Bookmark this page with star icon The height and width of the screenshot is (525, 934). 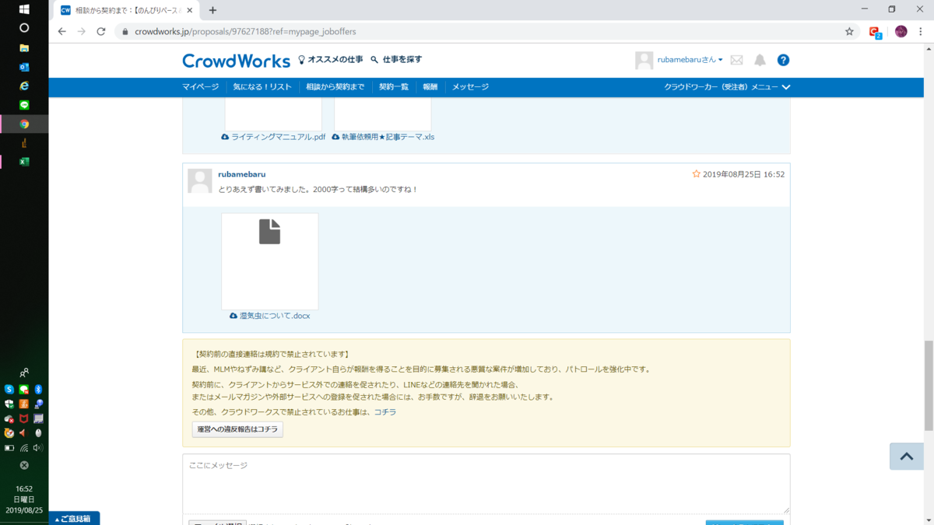click(x=849, y=32)
